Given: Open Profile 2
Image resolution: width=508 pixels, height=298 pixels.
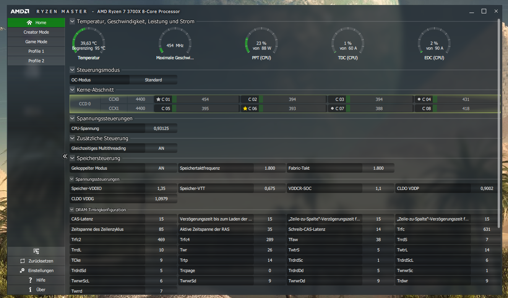Looking at the screenshot, I should tap(36, 61).
